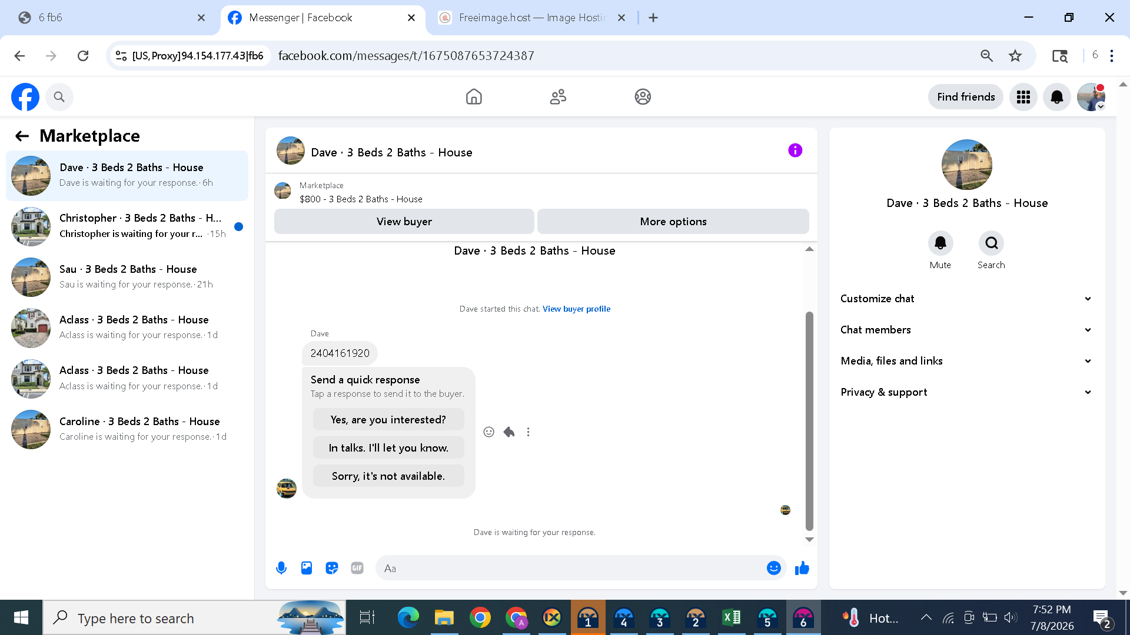Image resolution: width=1130 pixels, height=635 pixels.
Task: Open the View buyer profile link
Action: [576, 309]
